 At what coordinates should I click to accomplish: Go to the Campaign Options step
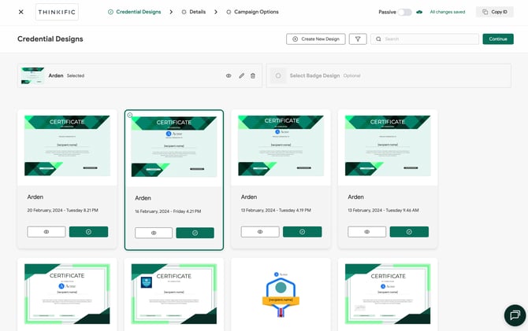coord(252,12)
